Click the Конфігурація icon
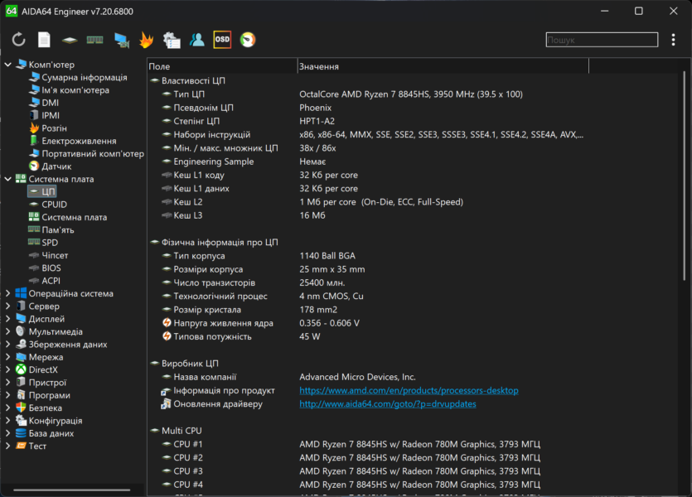The height and width of the screenshot is (497, 692). coord(21,421)
